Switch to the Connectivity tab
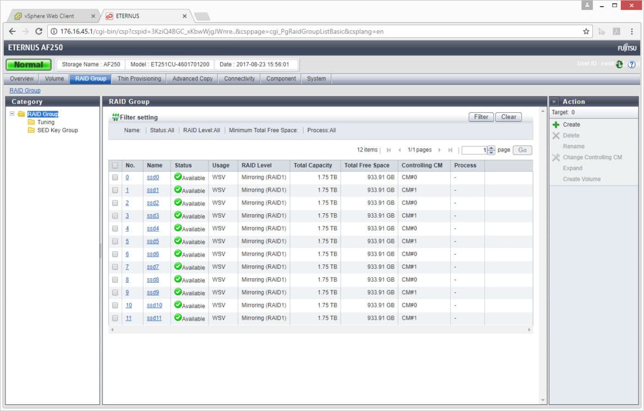Image resolution: width=644 pixels, height=411 pixels. coord(239,78)
